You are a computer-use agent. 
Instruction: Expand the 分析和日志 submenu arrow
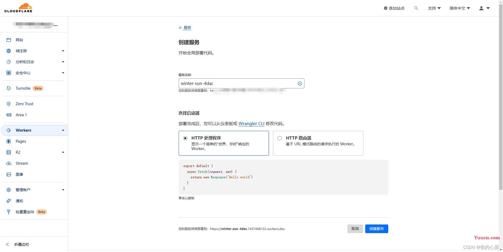click(63, 62)
